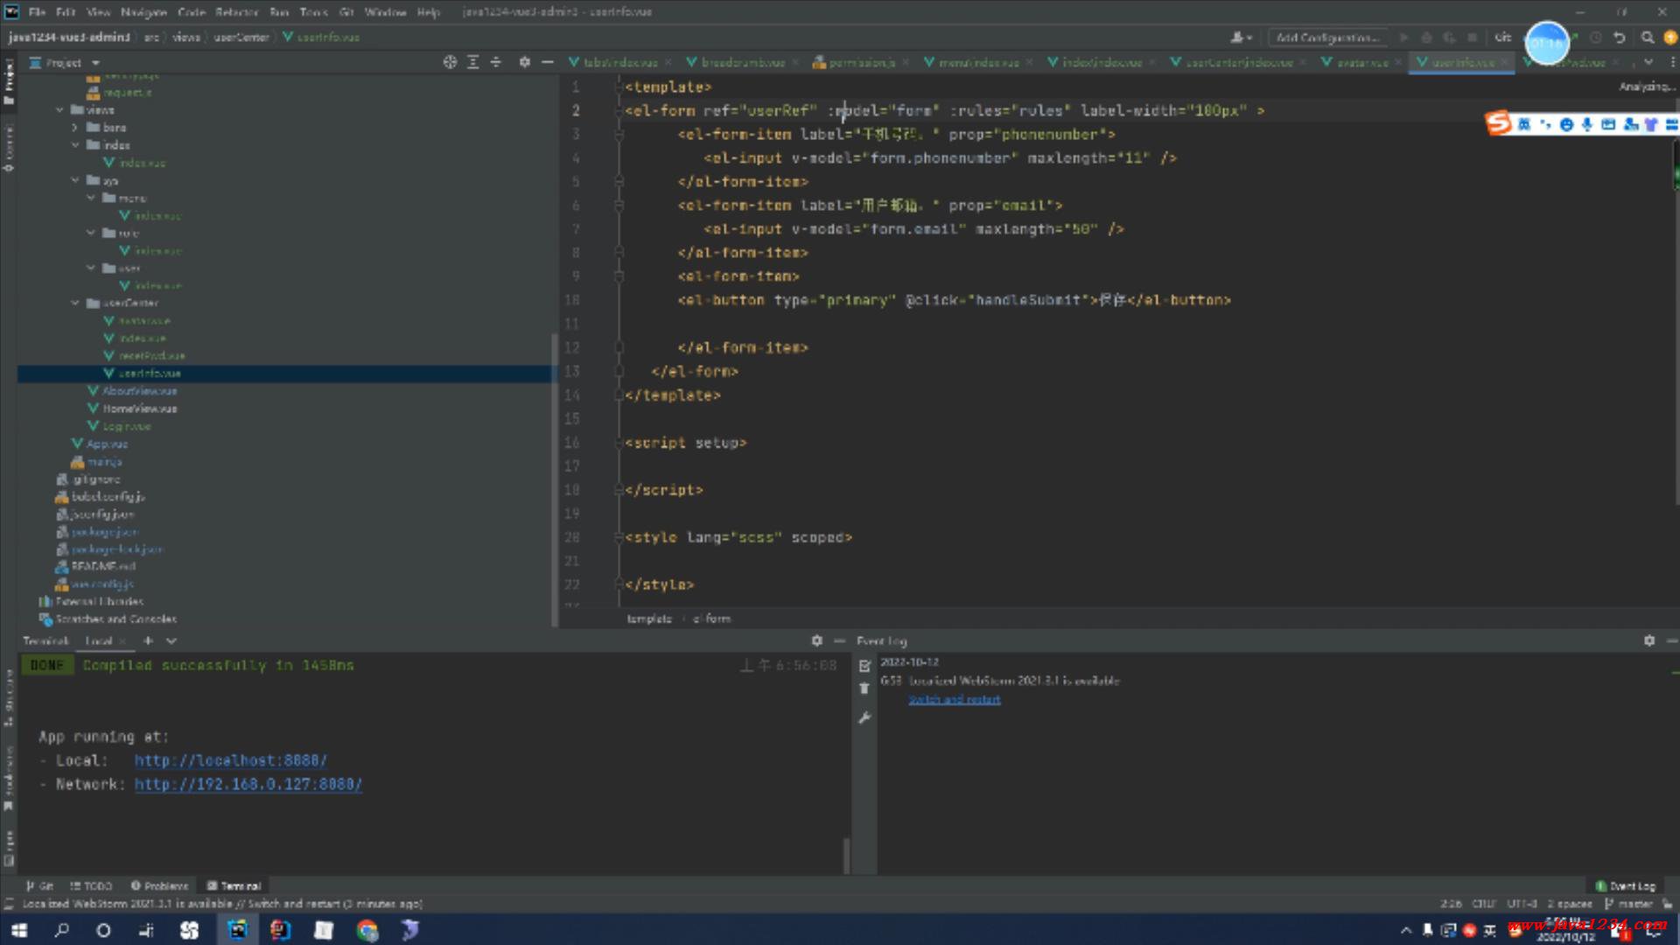Switch to permission.js editor tab
This screenshot has height=945, width=1680.
[x=861, y=62]
